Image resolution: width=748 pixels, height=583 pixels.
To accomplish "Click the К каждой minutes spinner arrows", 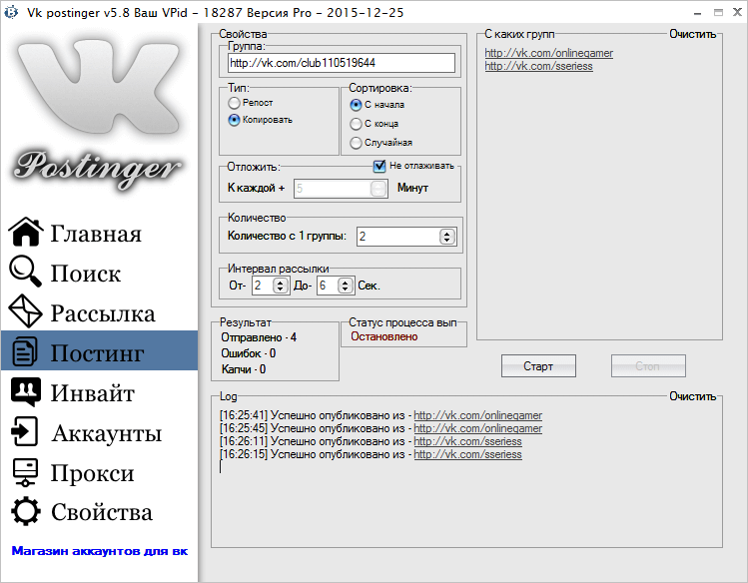I will point(378,189).
